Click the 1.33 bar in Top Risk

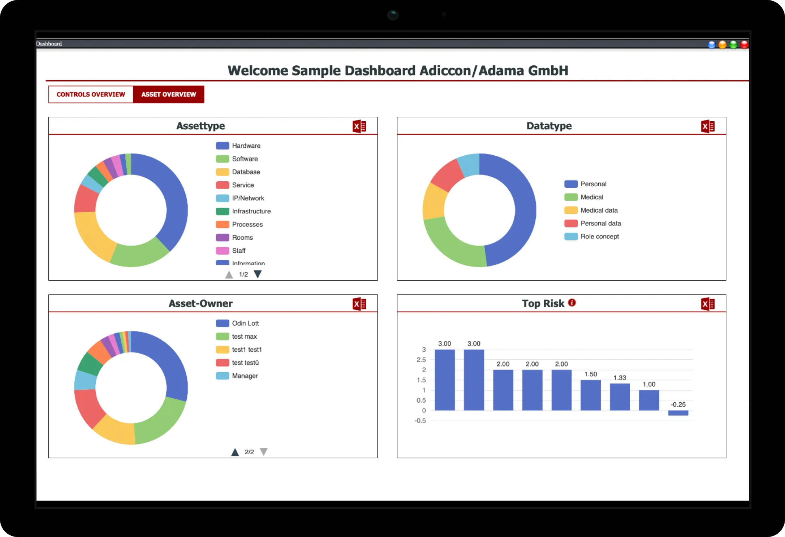coord(620,397)
